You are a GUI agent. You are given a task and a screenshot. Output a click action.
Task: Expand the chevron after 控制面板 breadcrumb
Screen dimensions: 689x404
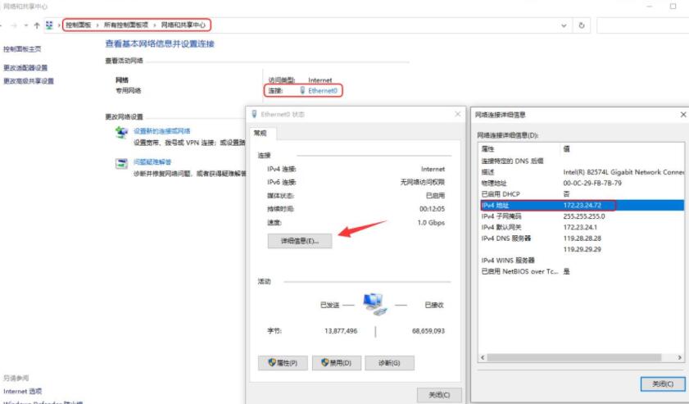pos(97,25)
